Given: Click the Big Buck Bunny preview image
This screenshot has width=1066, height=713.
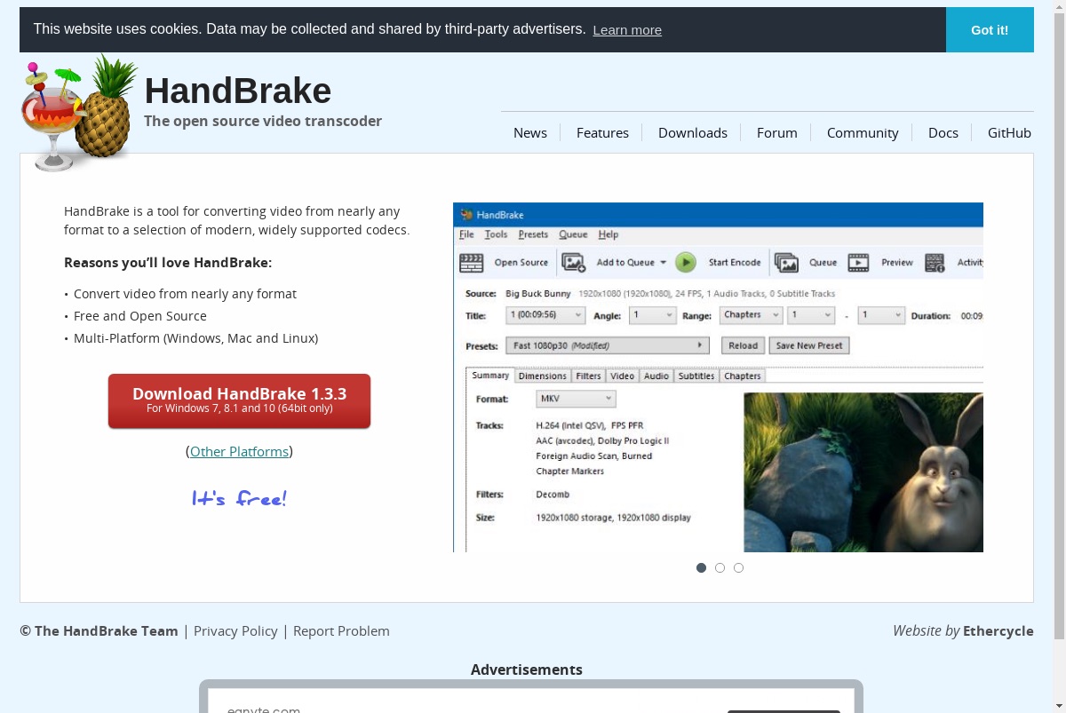Looking at the screenshot, I should click(x=863, y=472).
